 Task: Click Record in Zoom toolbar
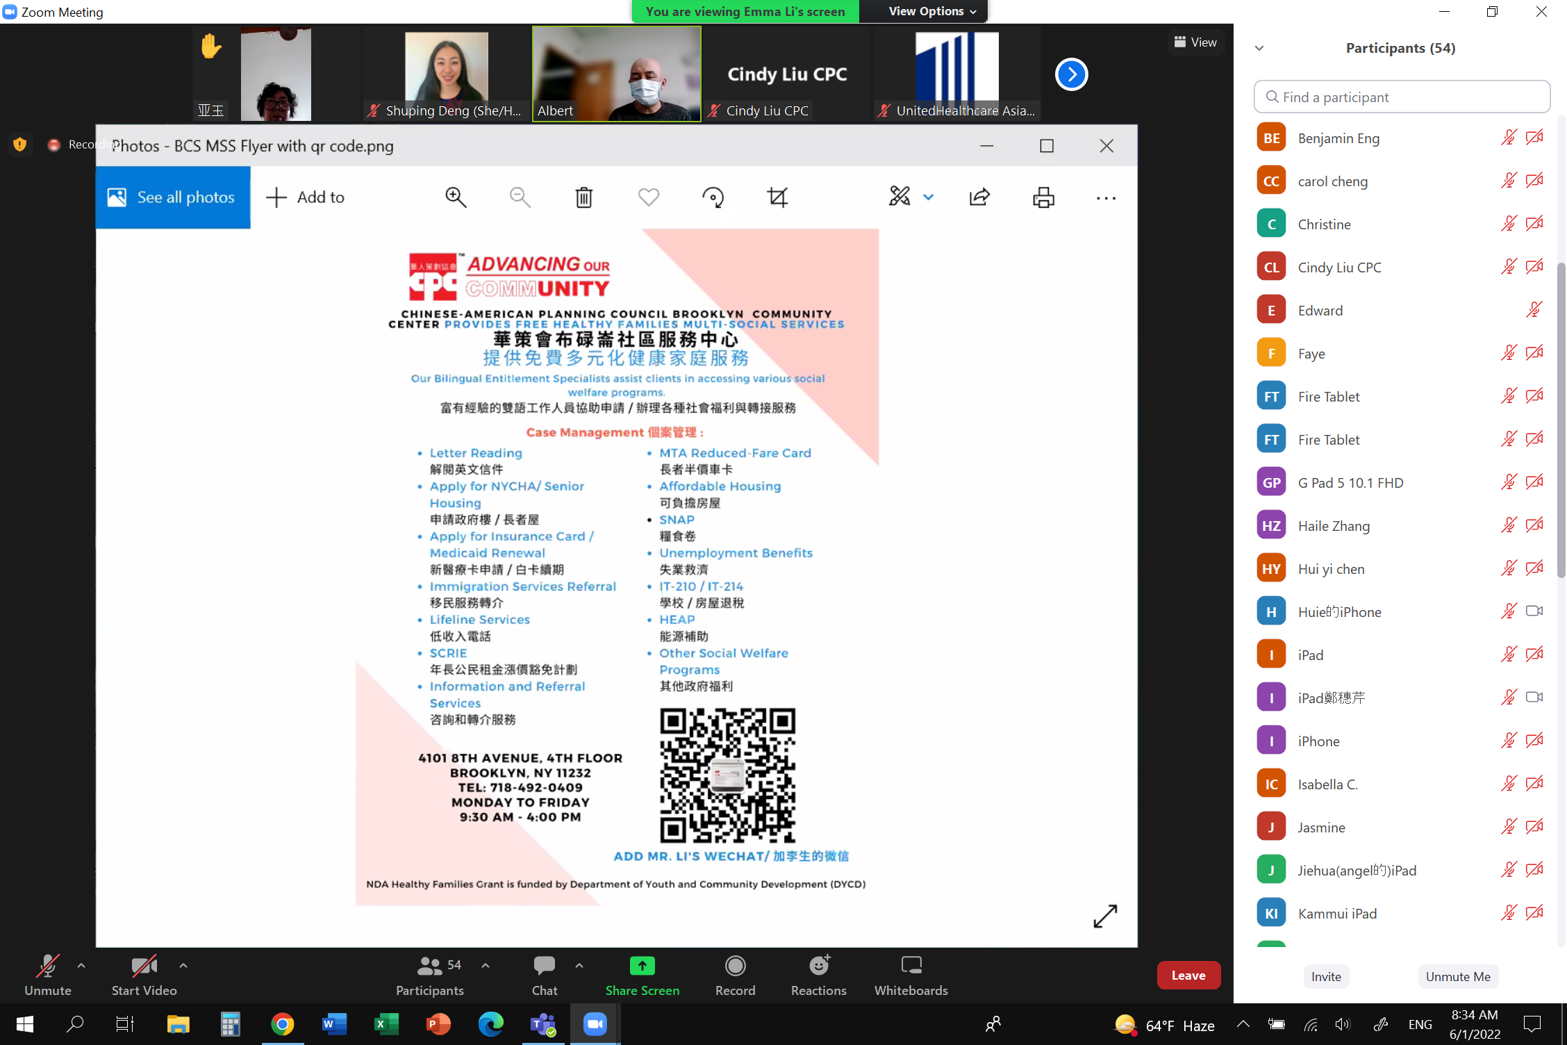[x=735, y=976]
